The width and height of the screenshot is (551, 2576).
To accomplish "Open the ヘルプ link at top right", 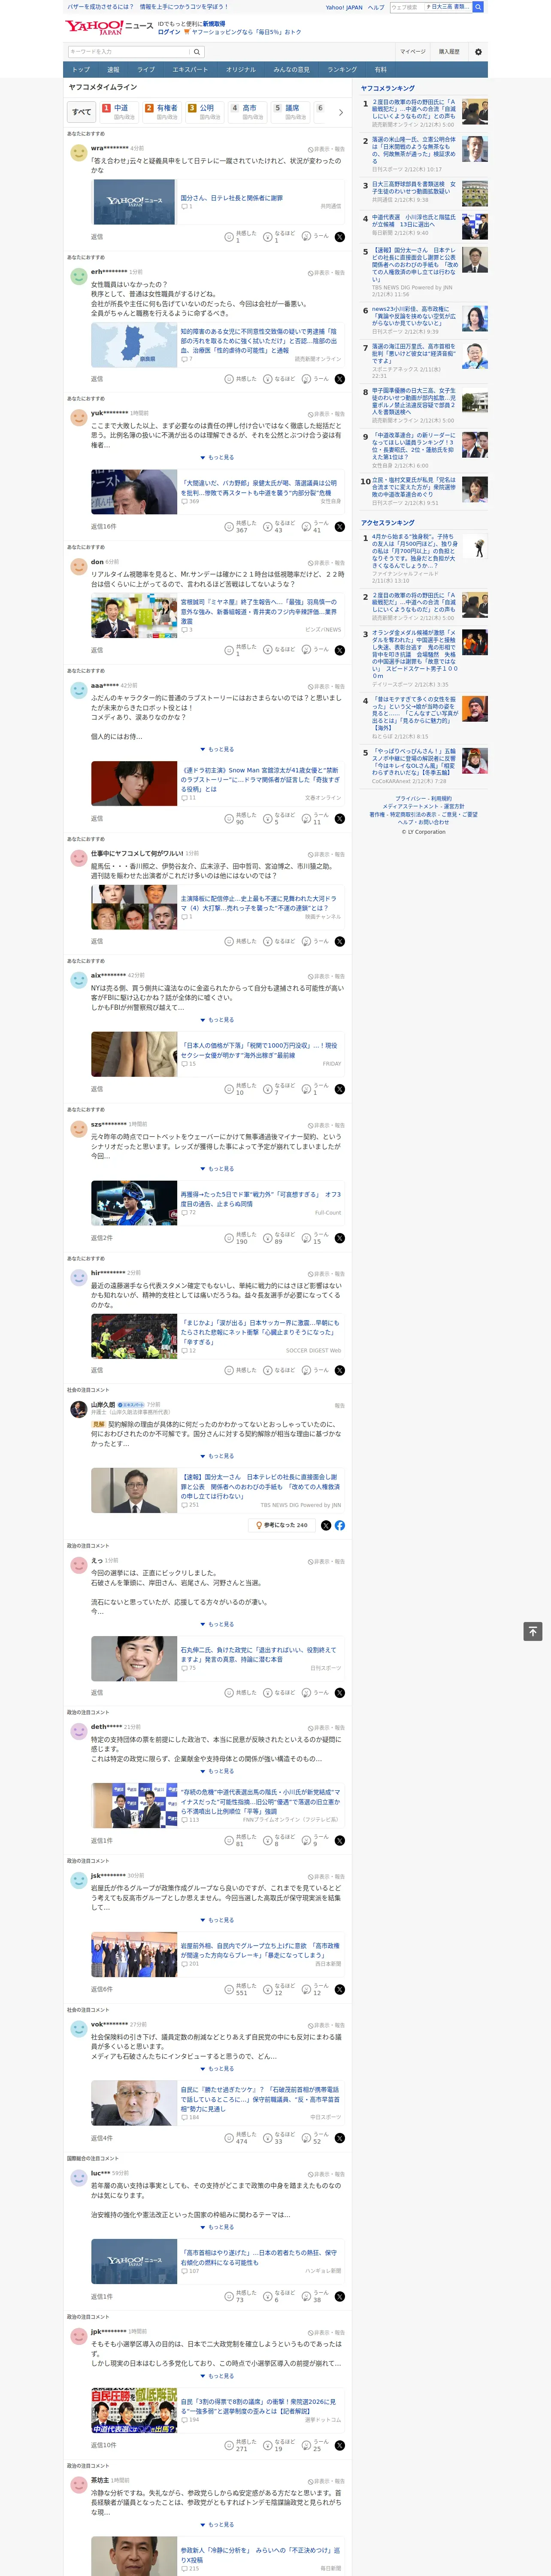I will (x=376, y=7).
